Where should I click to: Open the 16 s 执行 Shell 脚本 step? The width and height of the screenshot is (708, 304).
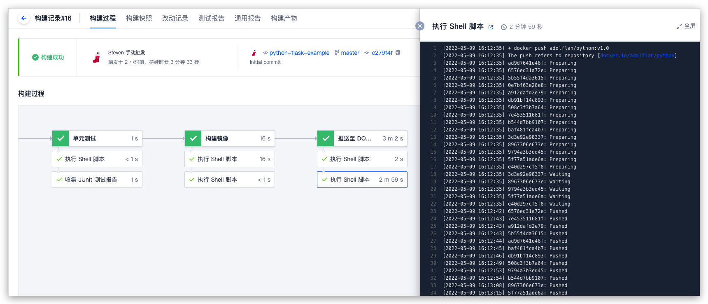point(230,159)
